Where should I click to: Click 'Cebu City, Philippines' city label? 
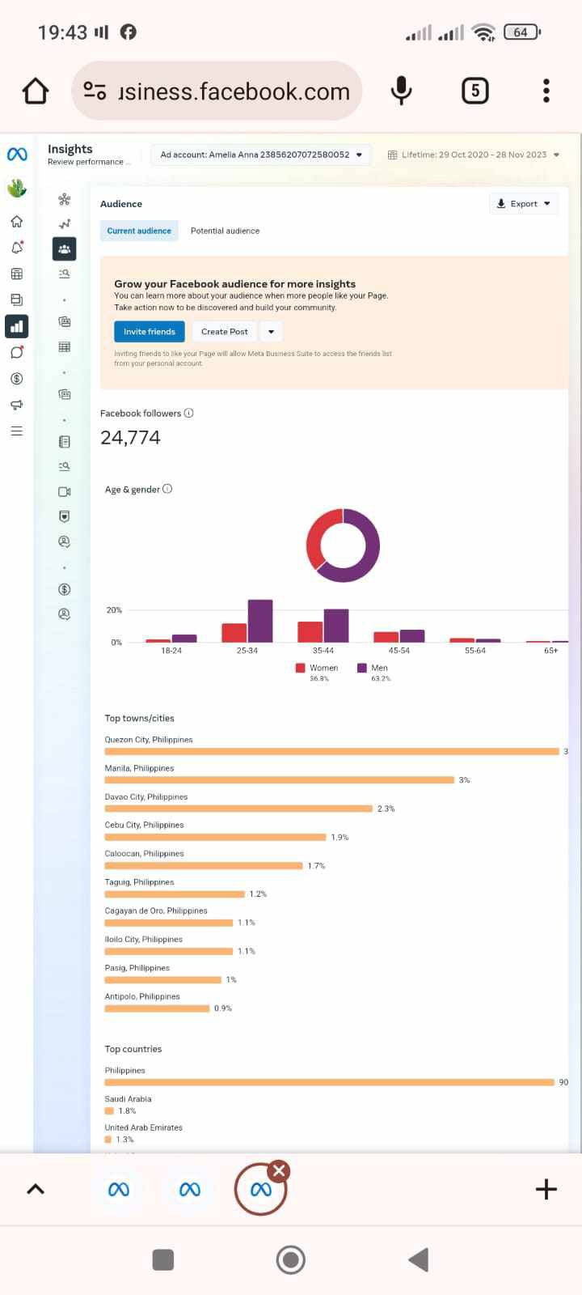coord(144,825)
